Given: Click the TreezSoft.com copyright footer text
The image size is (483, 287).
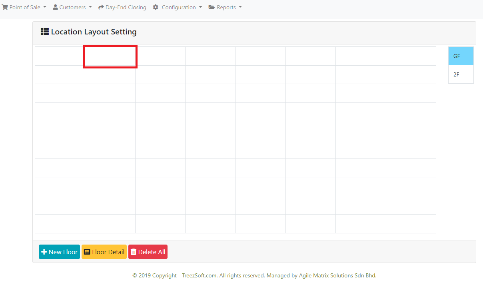Looking at the screenshot, I should coord(254,275).
